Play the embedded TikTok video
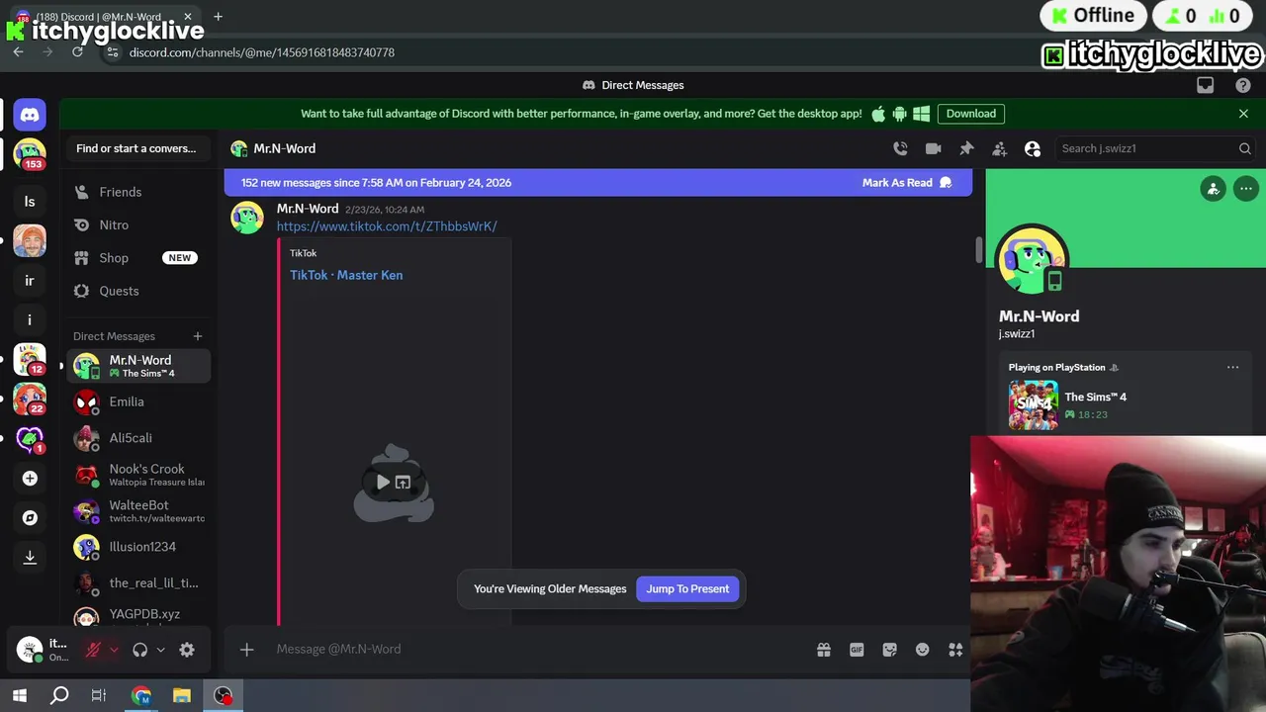The width and height of the screenshot is (1266, 712). pos(383,483)
